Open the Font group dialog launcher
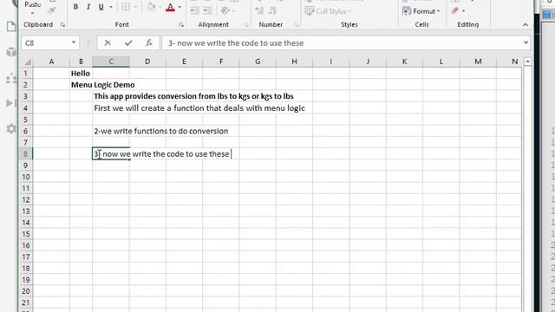Viewport: 555px width, 312px height. [x=181, y=24]
